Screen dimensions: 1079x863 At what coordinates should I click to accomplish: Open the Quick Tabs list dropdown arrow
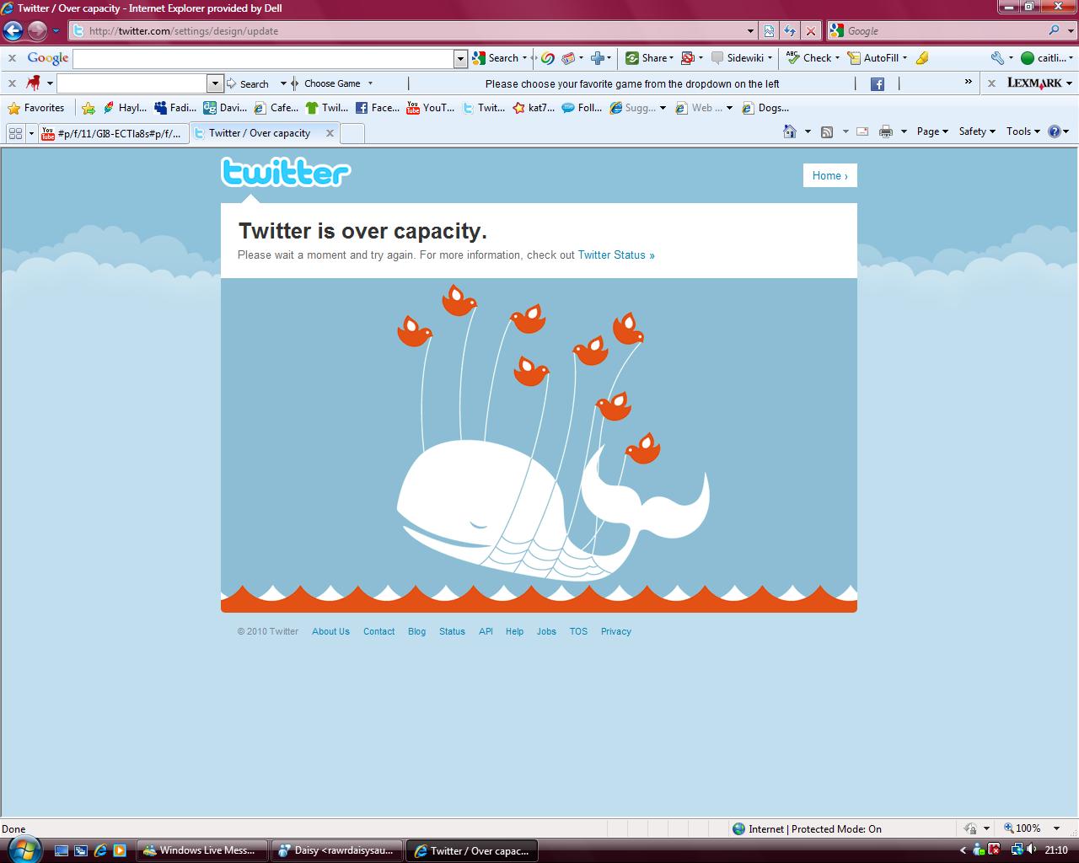32,132
